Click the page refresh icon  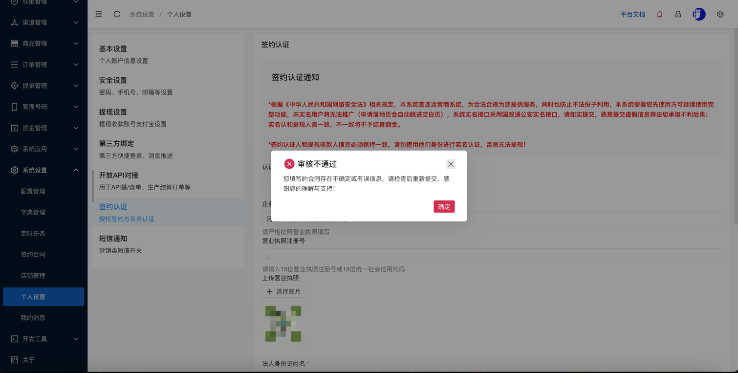tap(117, 14)
